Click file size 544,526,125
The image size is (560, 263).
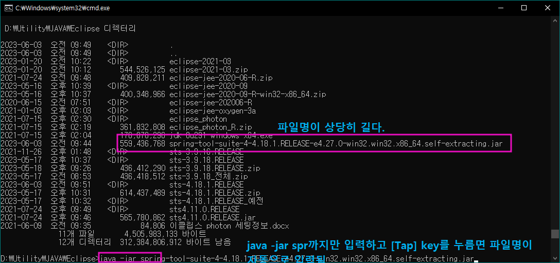pyautogui.click(x=143, y=69)
